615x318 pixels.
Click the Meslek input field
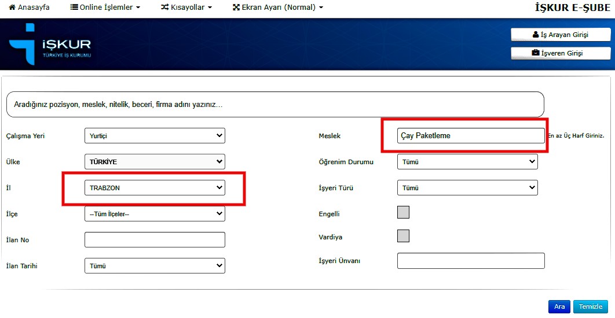coord(471,135)
